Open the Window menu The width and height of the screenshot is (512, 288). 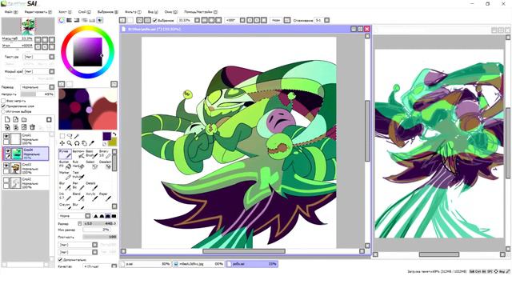click(x=170, y=12)
